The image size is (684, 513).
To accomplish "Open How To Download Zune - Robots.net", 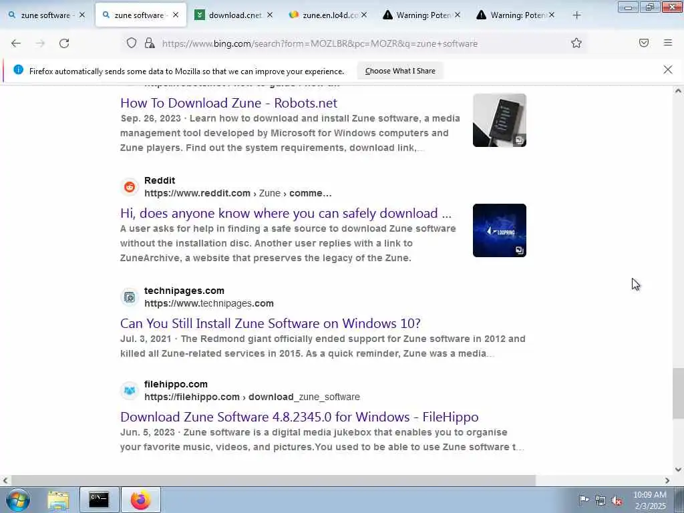I will (x=228, y=103).
